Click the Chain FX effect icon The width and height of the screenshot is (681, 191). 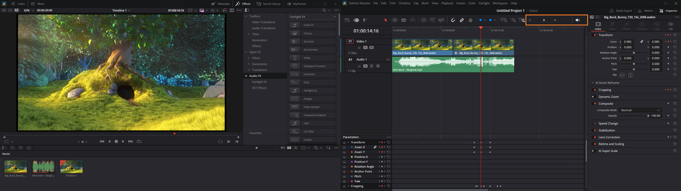294,25
